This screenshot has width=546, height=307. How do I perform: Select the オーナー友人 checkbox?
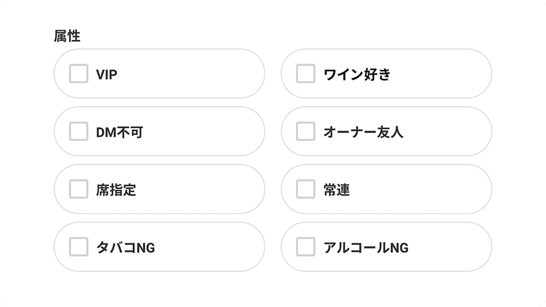[306, 131]
